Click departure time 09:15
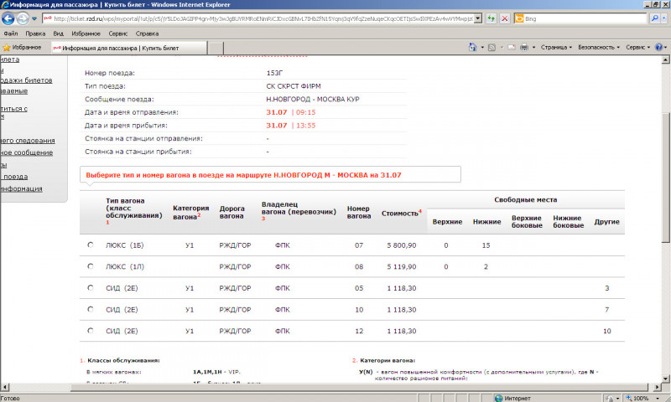671x402 pixels. pos(305,112)
